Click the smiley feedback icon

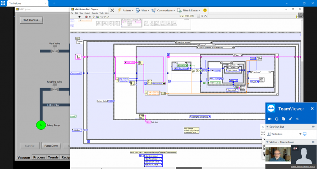tap(205, 10)
